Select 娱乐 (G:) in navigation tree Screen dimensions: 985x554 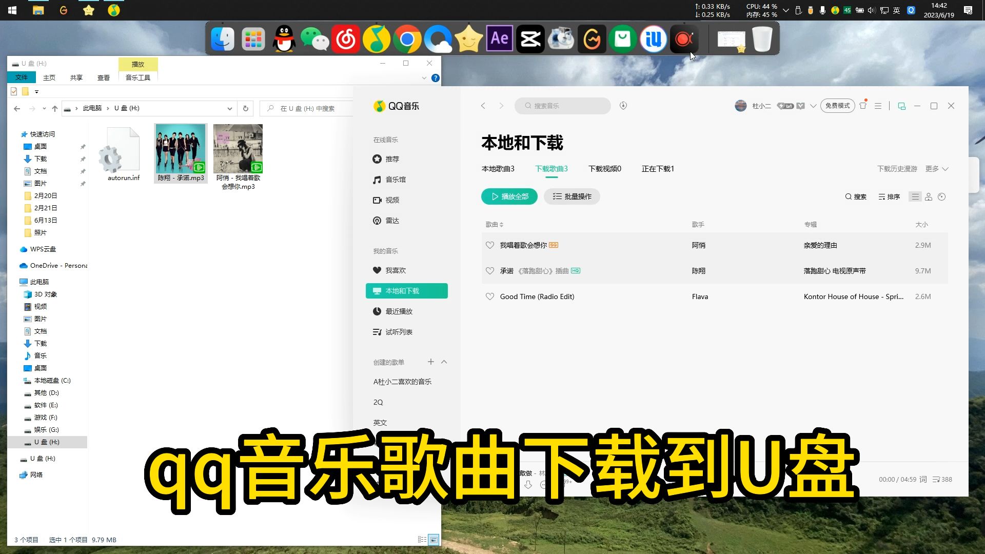46,430
